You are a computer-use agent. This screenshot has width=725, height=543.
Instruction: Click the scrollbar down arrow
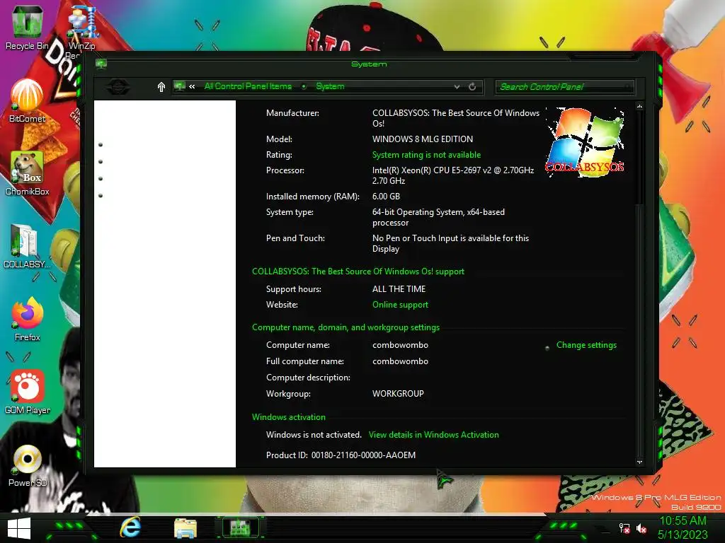tap(639, 461)
